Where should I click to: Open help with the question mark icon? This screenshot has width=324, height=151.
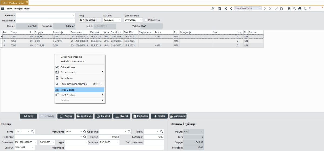click(x=310, y=8)
